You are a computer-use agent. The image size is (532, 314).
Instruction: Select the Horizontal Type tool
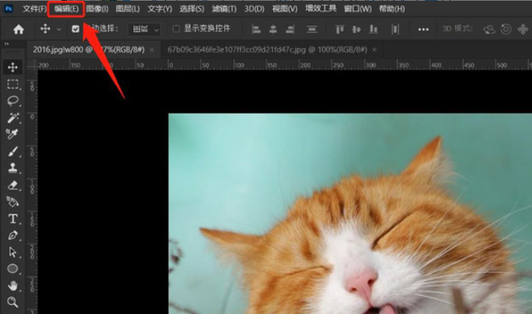pyautogui.click(x=13, y=218)
